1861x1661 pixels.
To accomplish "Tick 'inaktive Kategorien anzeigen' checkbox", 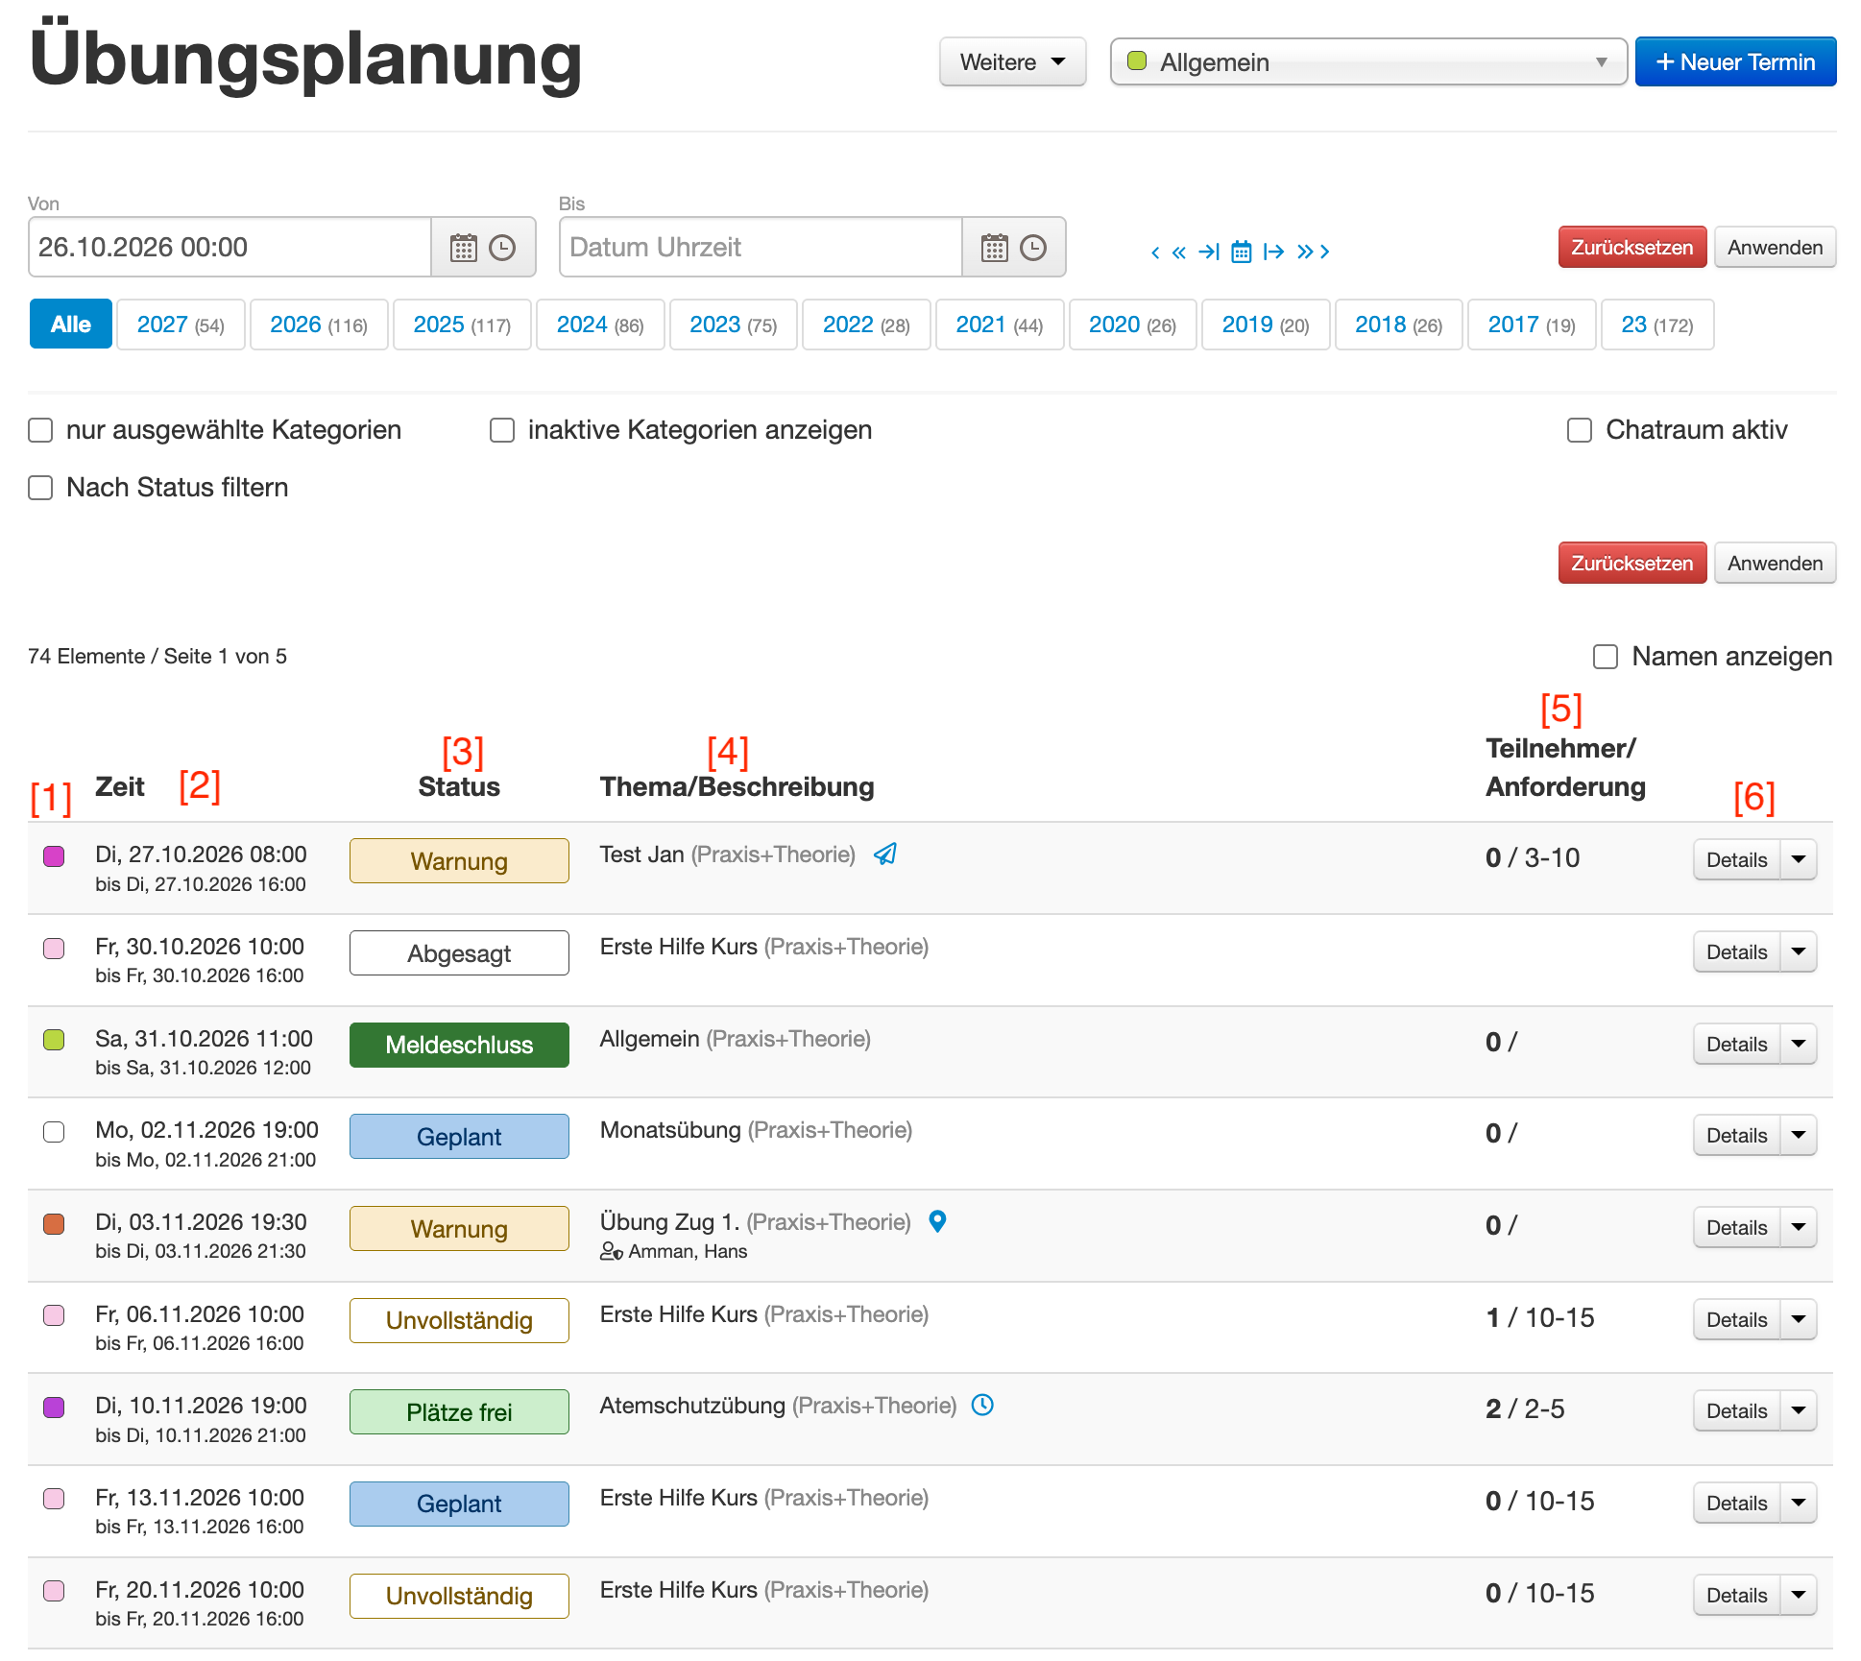I will 502,430.
